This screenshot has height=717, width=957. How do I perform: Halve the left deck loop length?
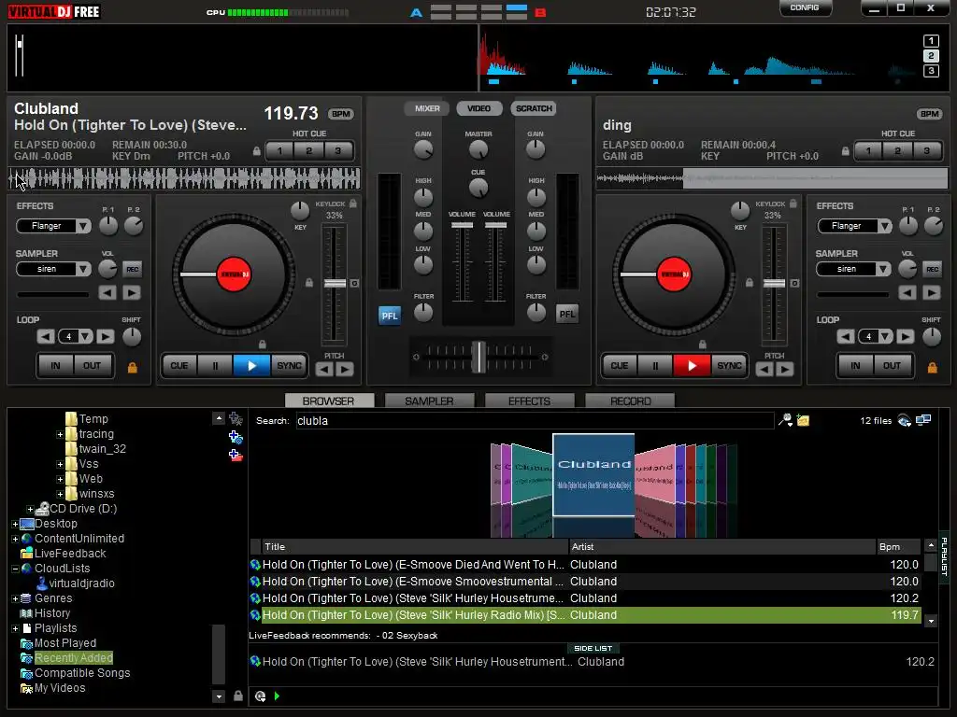tap(45, 336)
